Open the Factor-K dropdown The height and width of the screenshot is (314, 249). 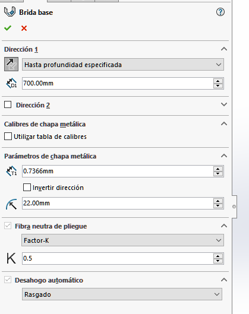tap(122, 240)
